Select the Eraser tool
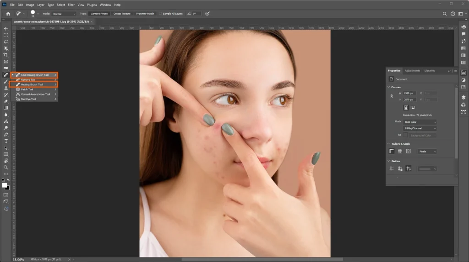This screenshot has width=469, height=262. [x=5, y=101]
